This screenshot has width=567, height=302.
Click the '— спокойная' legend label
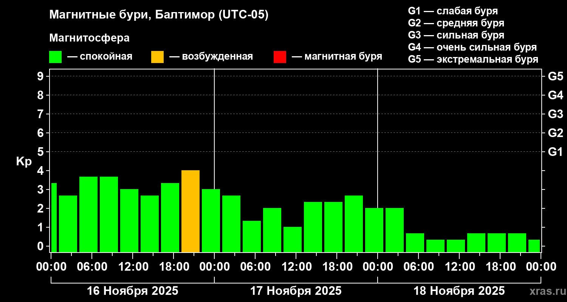pyautogui.click(x=100, y=57)
